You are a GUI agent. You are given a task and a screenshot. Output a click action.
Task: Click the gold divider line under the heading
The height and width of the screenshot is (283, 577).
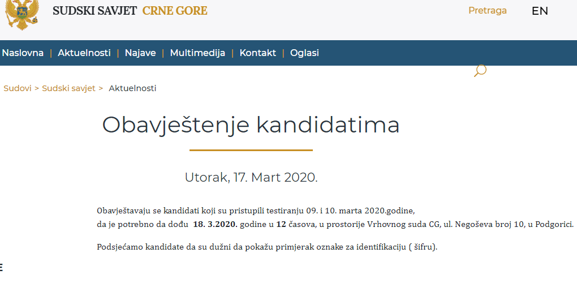(251, 150)
